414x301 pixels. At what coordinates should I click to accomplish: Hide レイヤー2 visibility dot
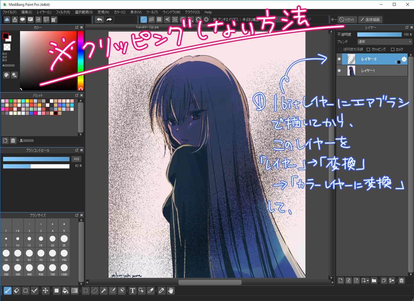[x=339, y=59]
